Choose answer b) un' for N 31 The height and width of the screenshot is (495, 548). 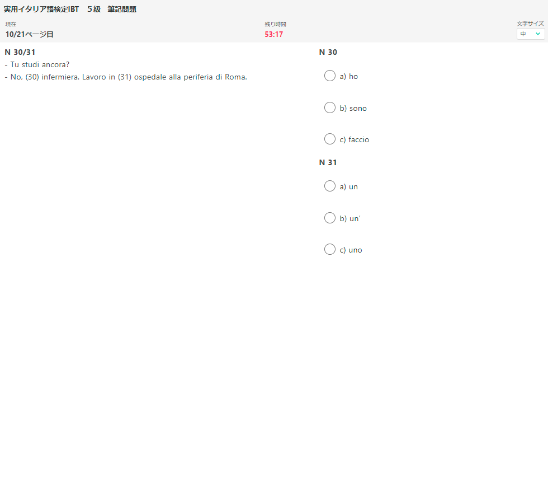329,218
